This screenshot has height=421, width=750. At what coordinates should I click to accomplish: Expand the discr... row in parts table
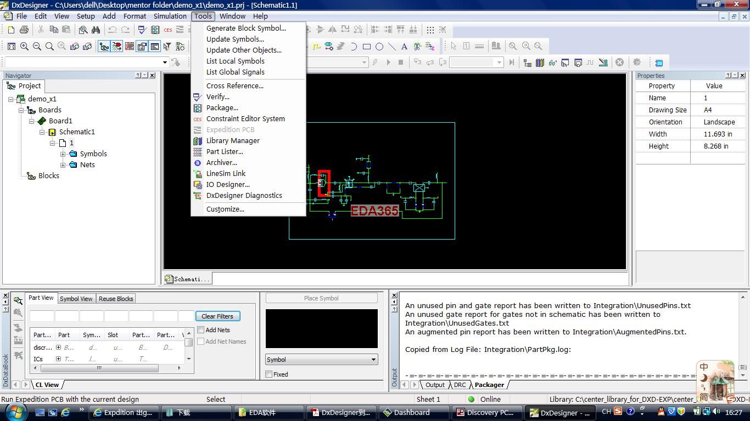58,348
